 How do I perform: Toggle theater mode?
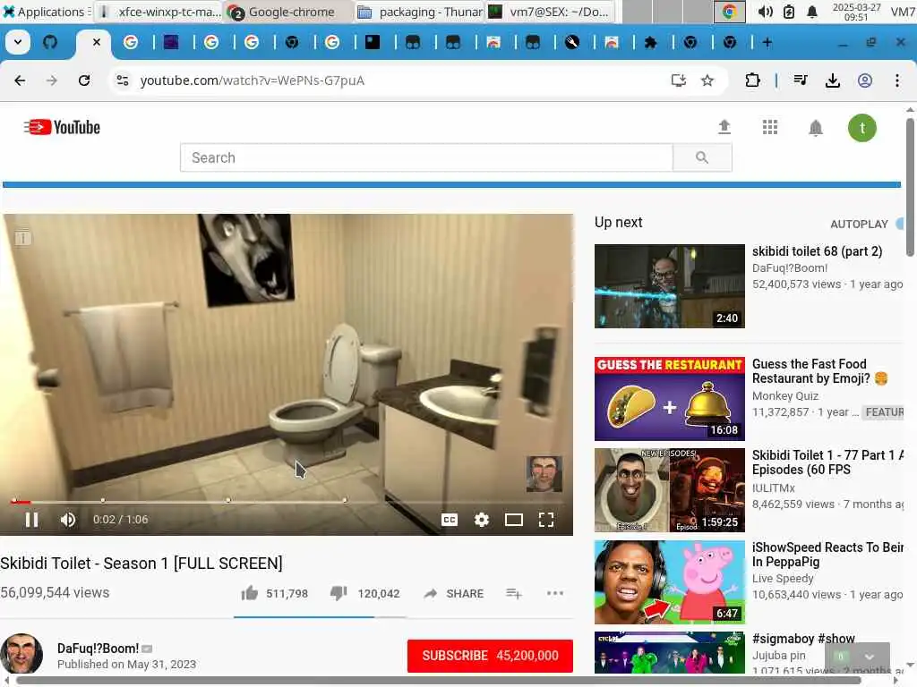click(513, 520)
